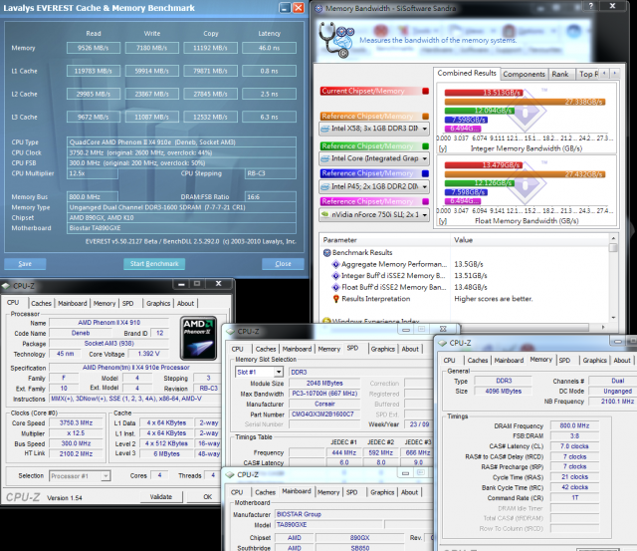637x551 pixels.
Task: Click Part Number CMG4GX3M2B1600C7 field
Action: [323, 414]
